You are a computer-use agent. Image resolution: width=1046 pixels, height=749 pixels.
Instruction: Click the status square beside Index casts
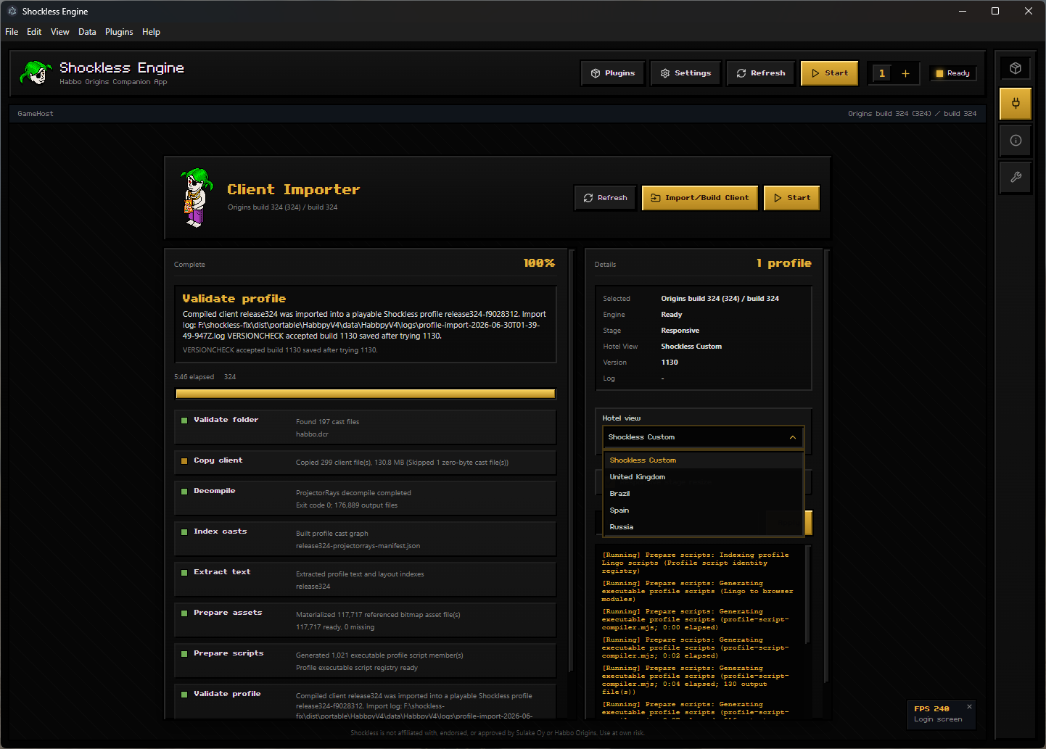pos(184,532)
